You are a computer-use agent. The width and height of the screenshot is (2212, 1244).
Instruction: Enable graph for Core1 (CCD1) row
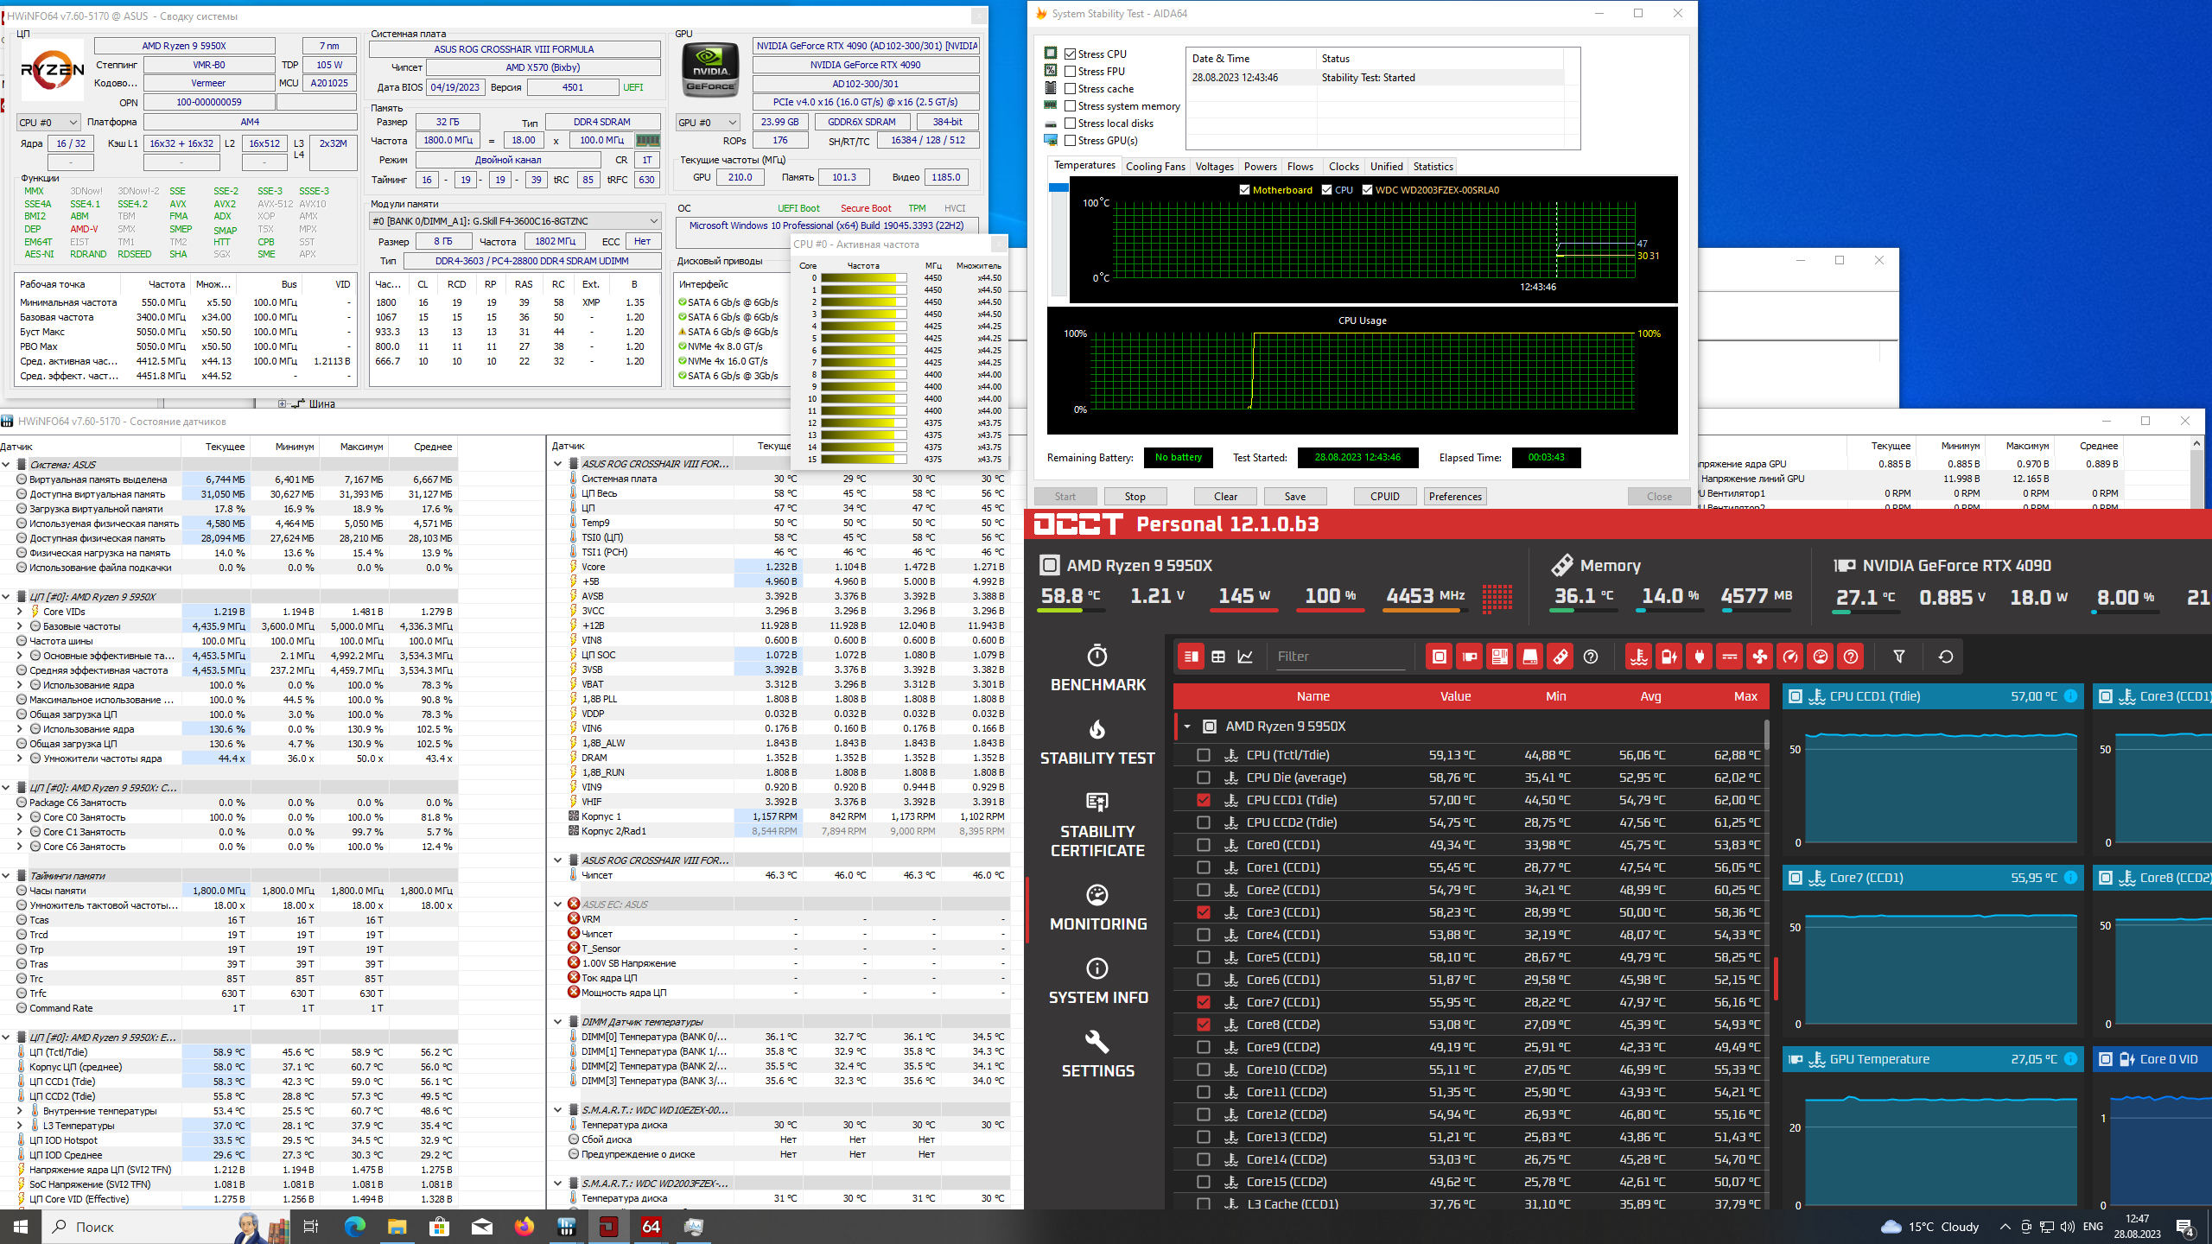(1203, 867)
